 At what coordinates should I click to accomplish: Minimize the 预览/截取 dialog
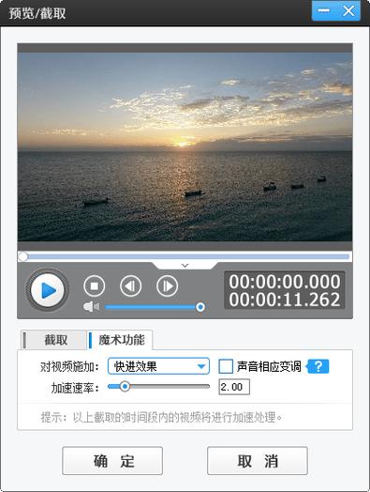[x=323, y=10]
